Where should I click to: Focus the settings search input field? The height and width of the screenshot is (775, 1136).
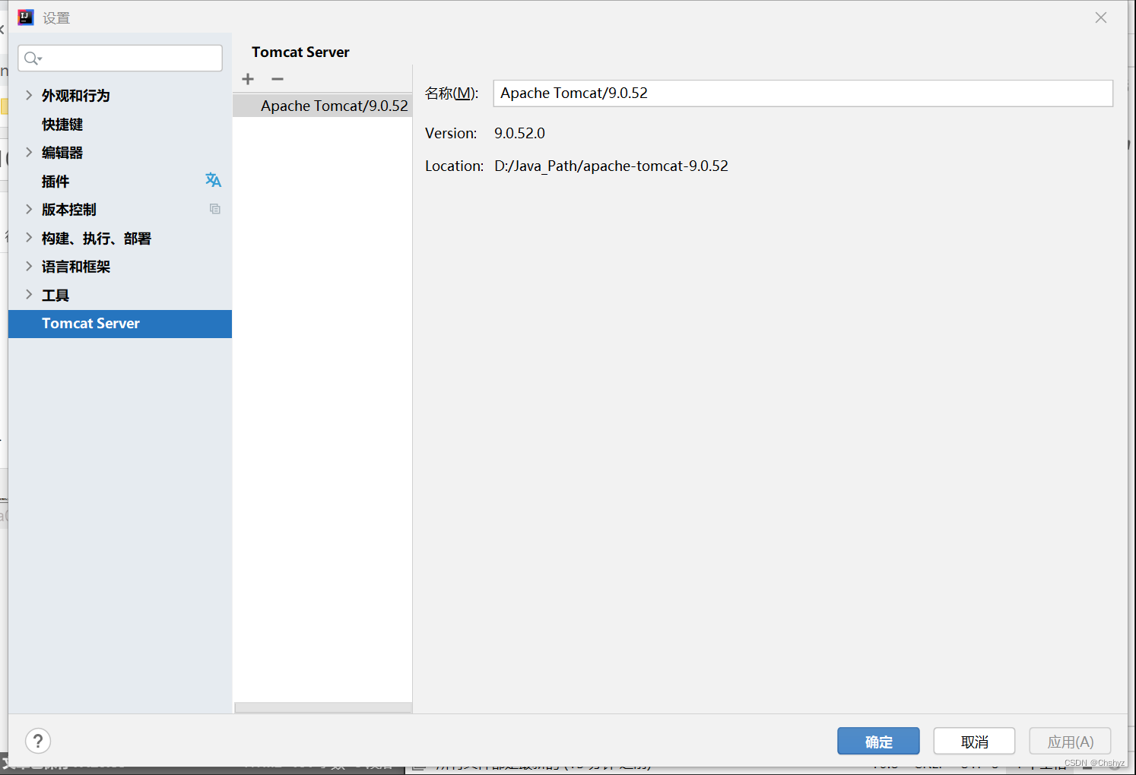pos(120,59)
